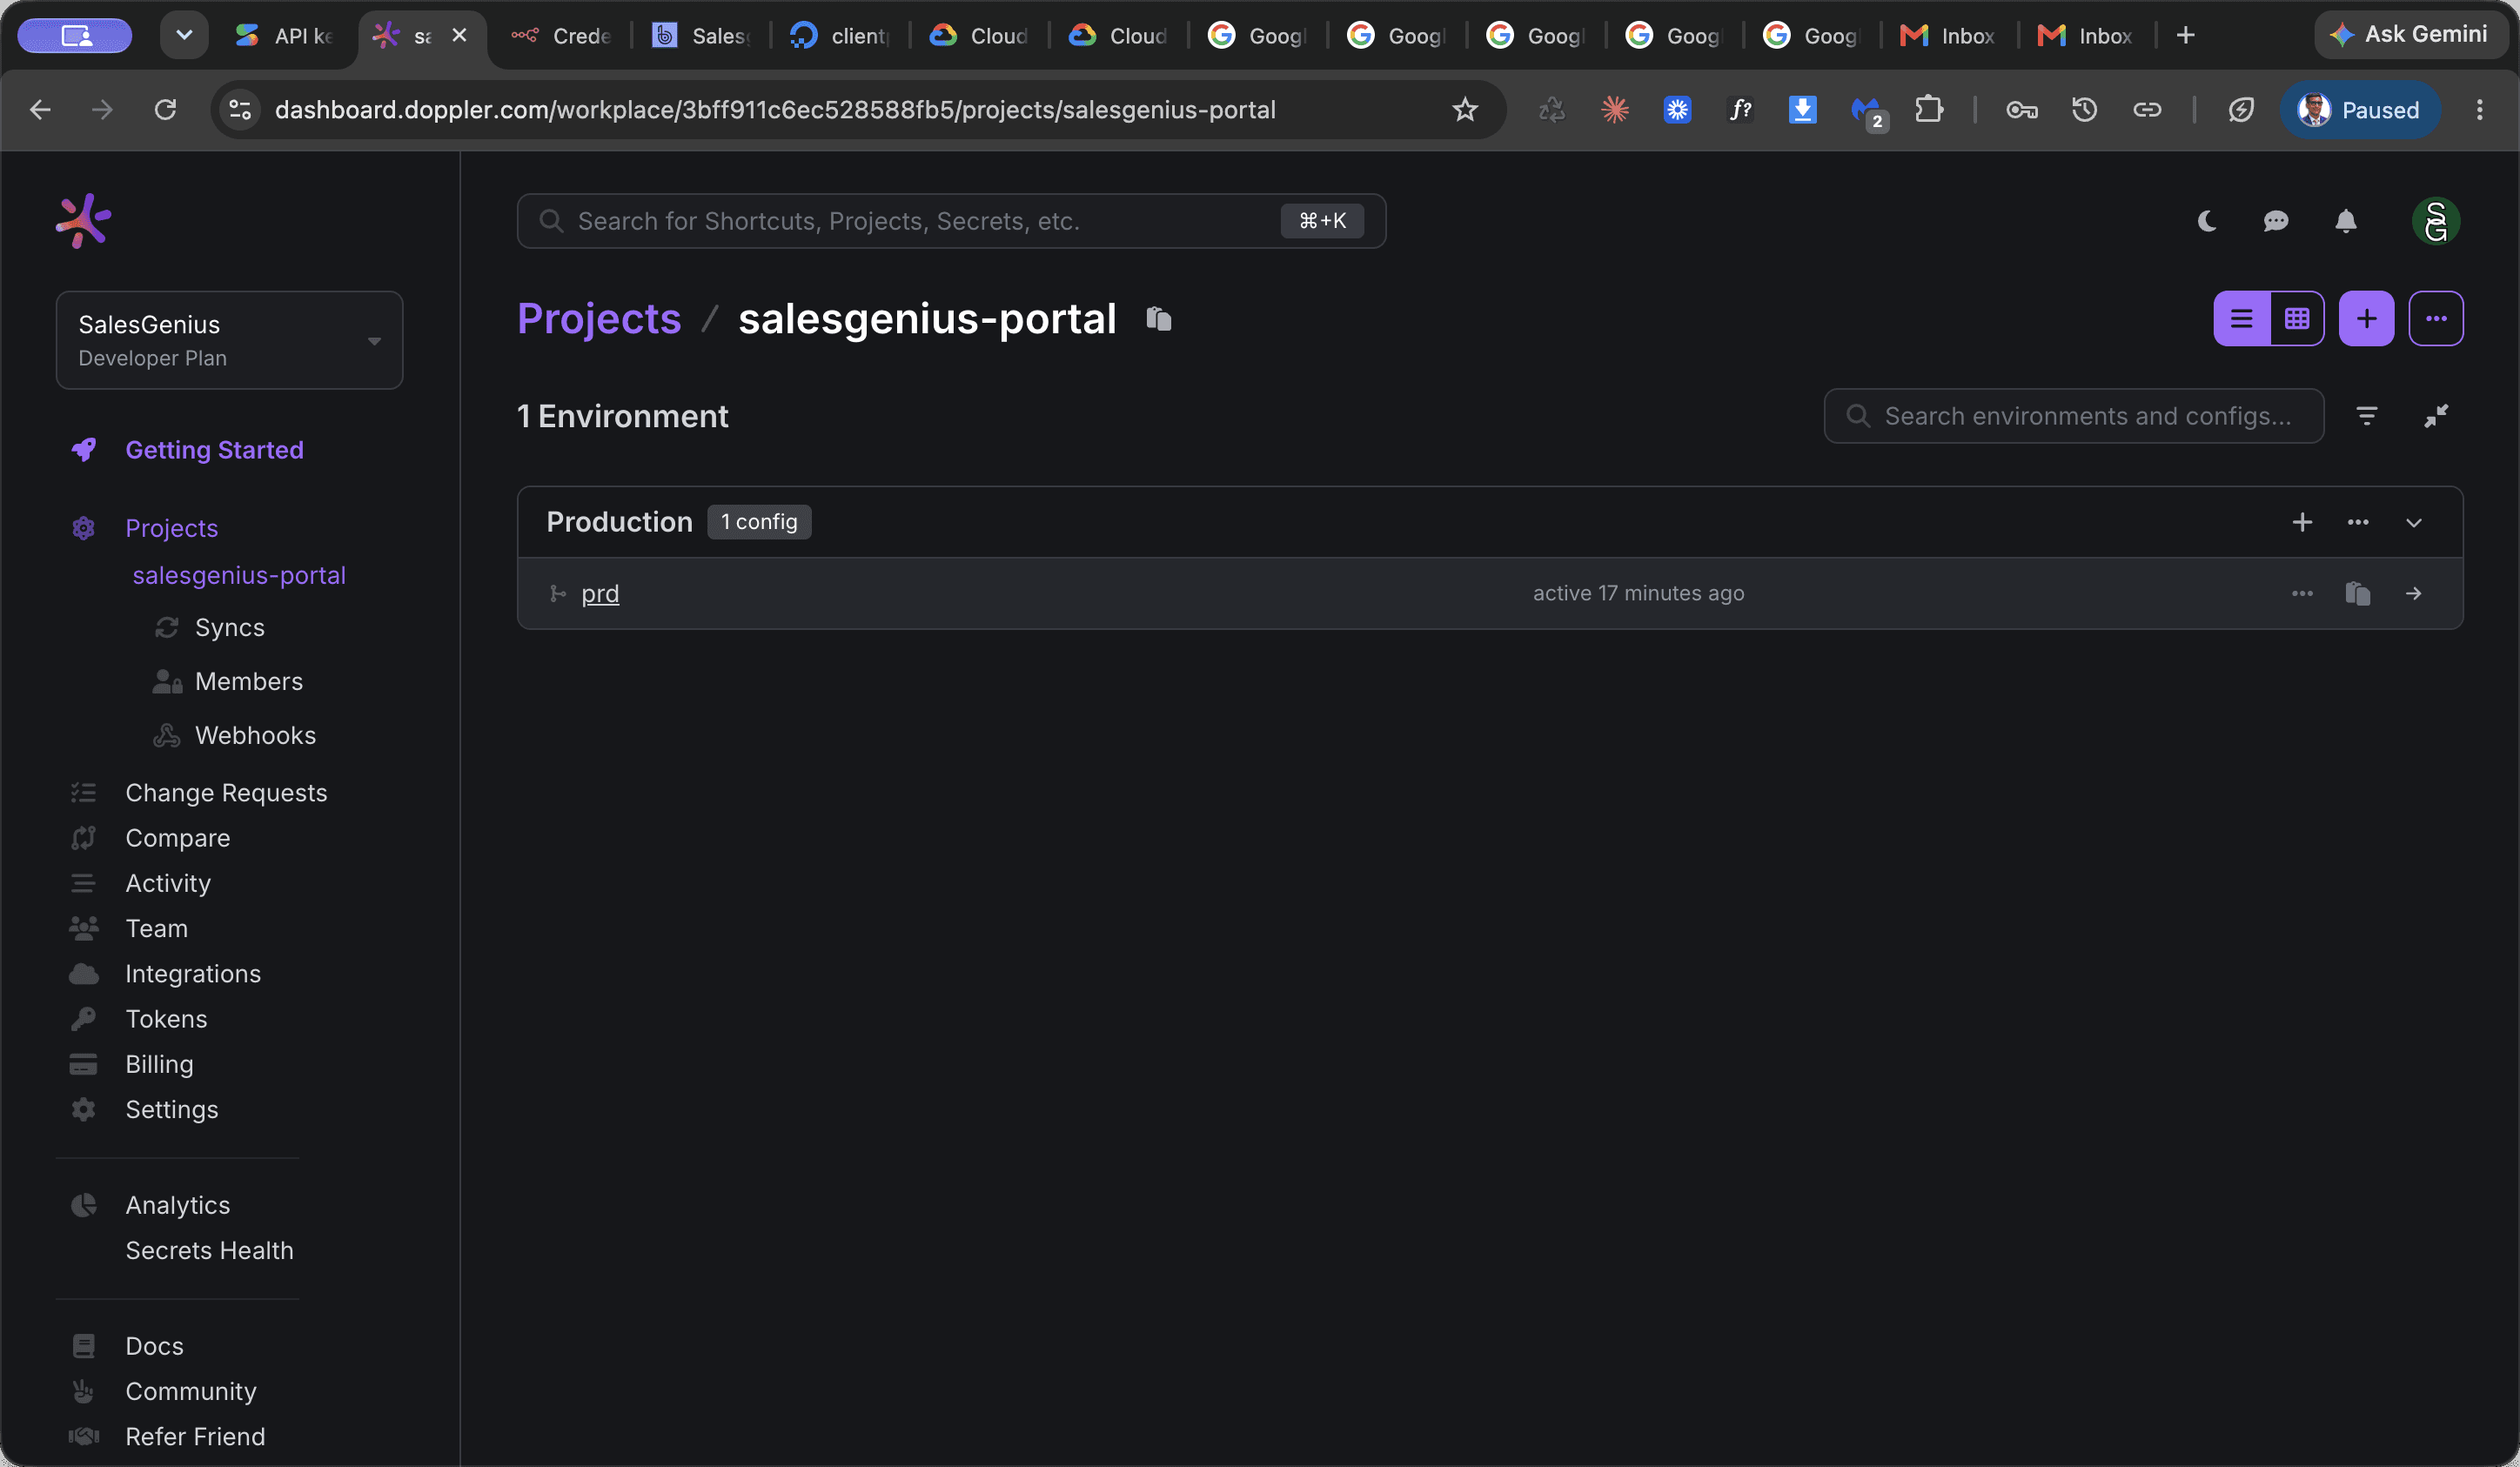This screenshot has width=2520, height=1467.
Task: Open notifications bell
Action: click(2346, 221)
